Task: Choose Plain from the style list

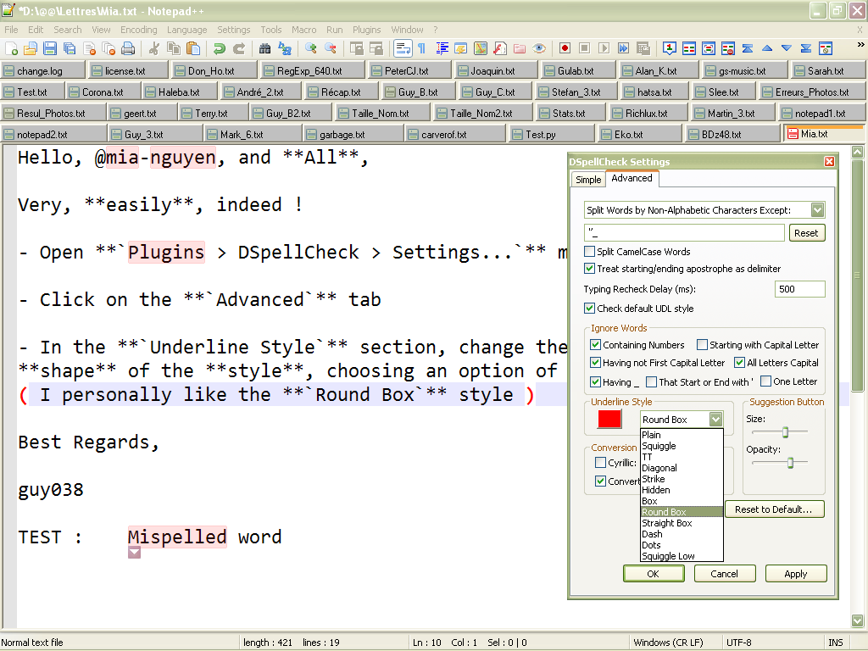Action: click(682, 435)
